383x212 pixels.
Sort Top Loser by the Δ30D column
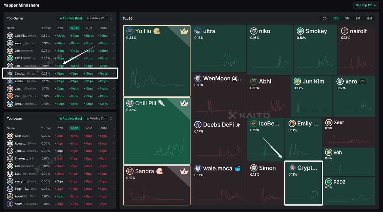[74, 128]
